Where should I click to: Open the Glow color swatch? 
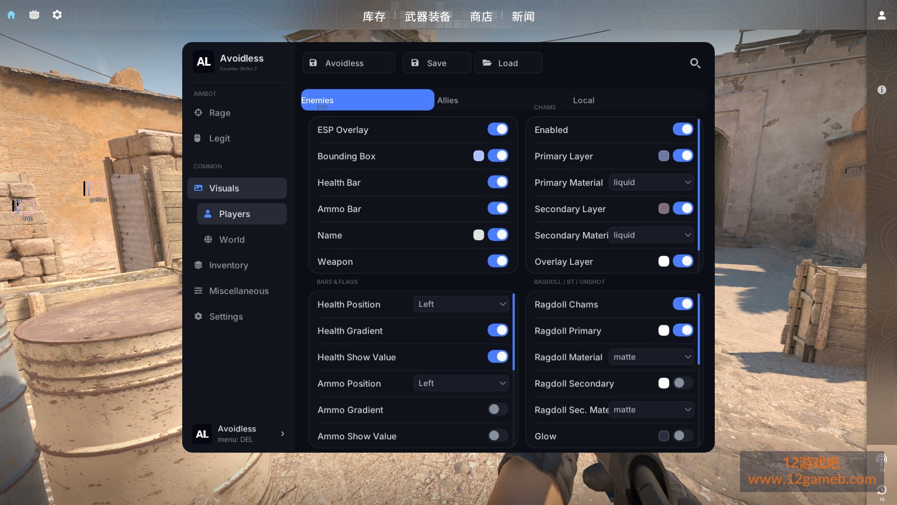tap(664, 436)
